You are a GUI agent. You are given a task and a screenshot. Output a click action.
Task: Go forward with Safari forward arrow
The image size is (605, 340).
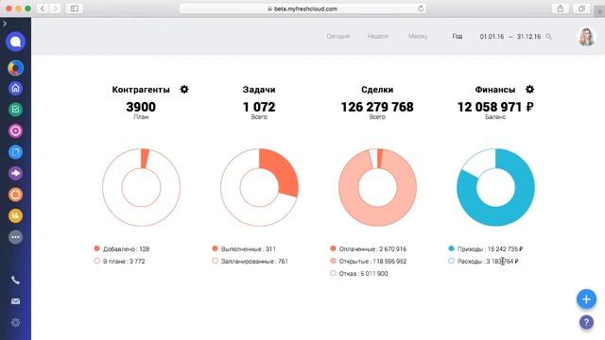(55, 8)
